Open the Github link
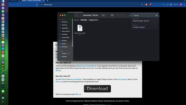Viewport: 186px width, 105px height. pyautogui.click(x=58, y=71)
